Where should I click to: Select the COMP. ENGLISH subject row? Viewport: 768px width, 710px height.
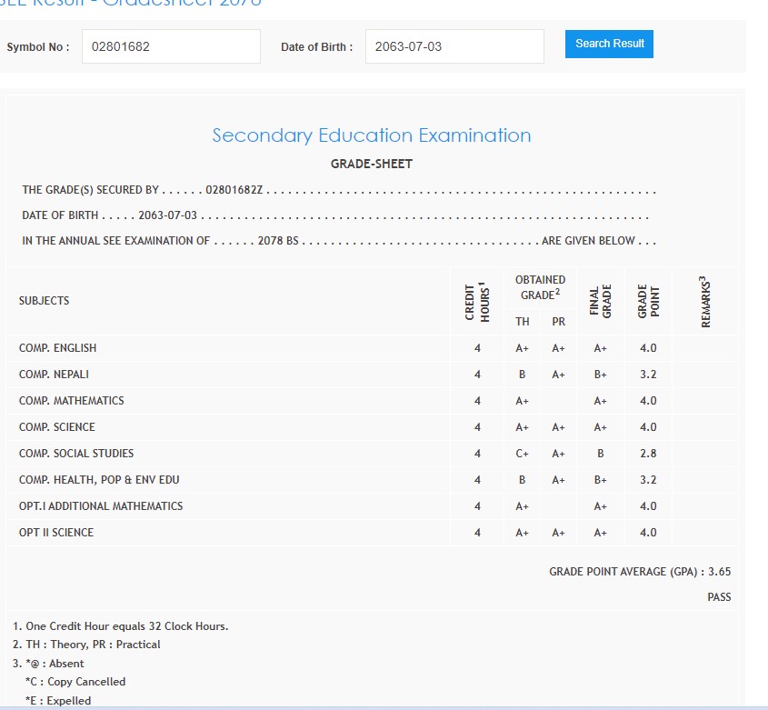click(x=57, y=348)
